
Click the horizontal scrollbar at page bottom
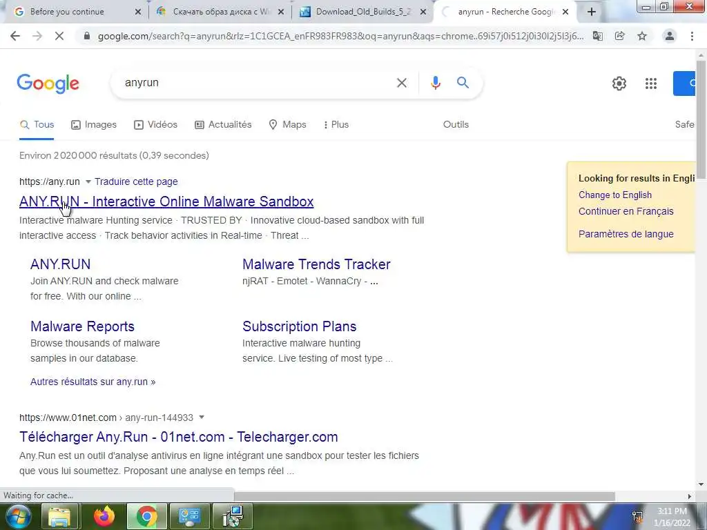click(x=424, y=496)
